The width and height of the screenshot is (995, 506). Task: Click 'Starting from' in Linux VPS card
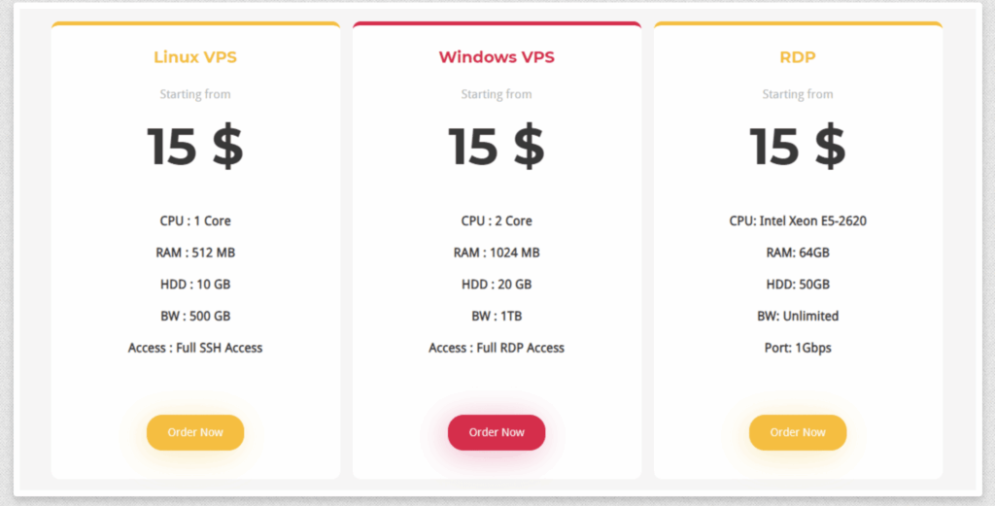click(195, 94)
